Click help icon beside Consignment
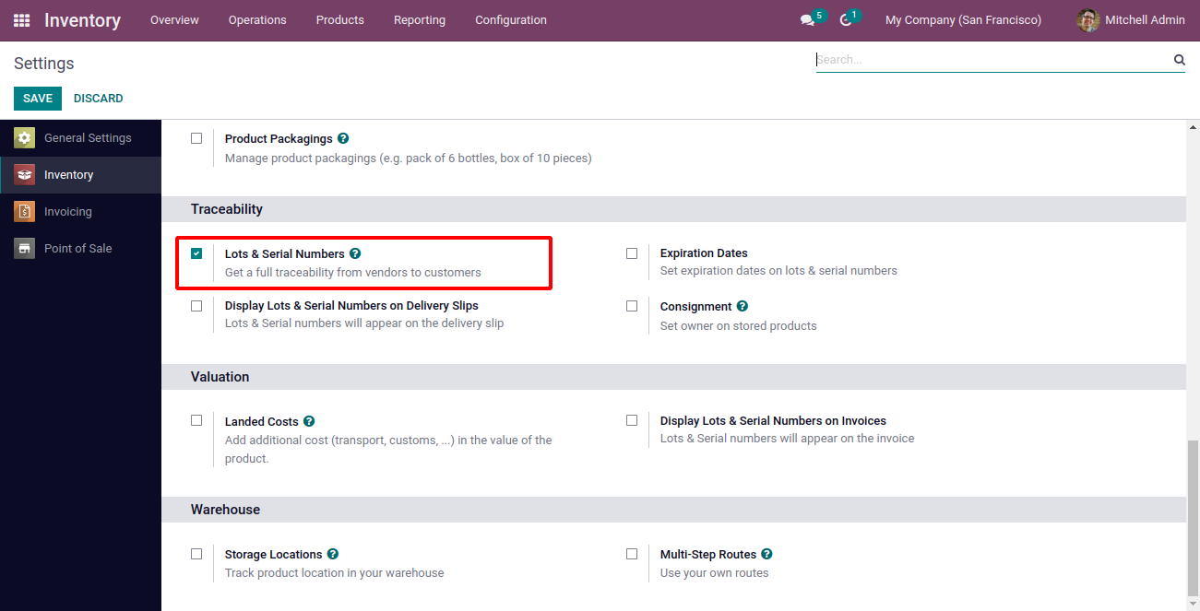 743,306
